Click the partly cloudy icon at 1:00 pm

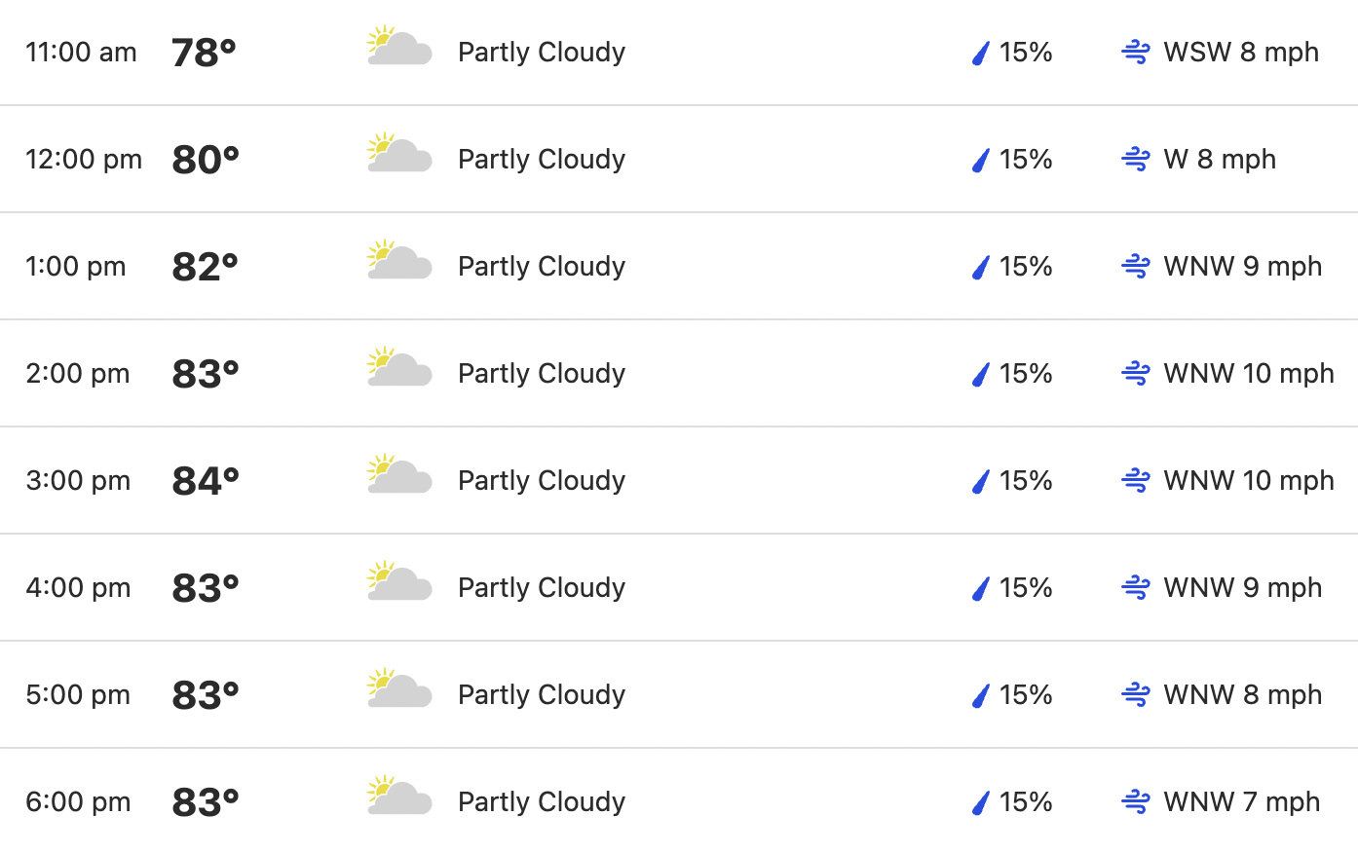point(399,260)
